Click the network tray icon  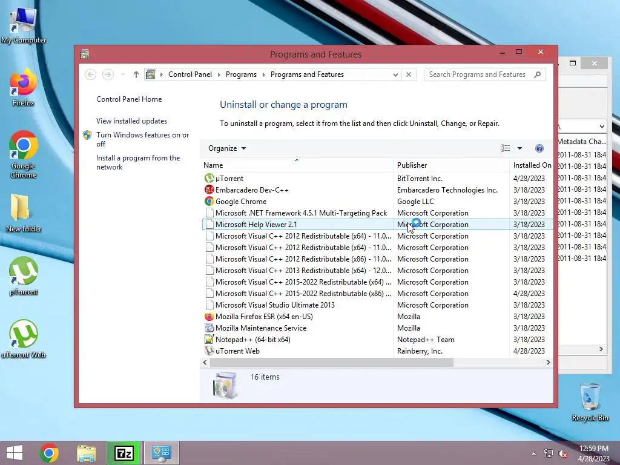tap(549, 453)
